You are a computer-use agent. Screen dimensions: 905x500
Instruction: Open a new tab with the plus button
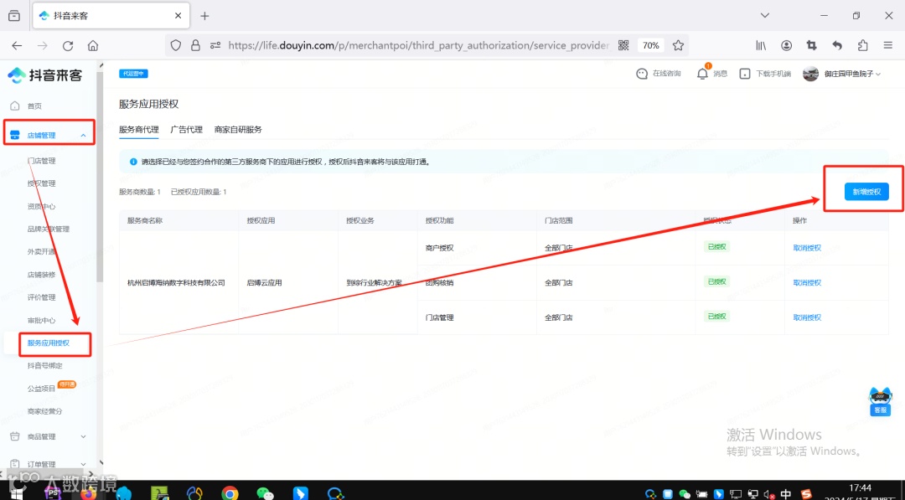tap(204, 16)
